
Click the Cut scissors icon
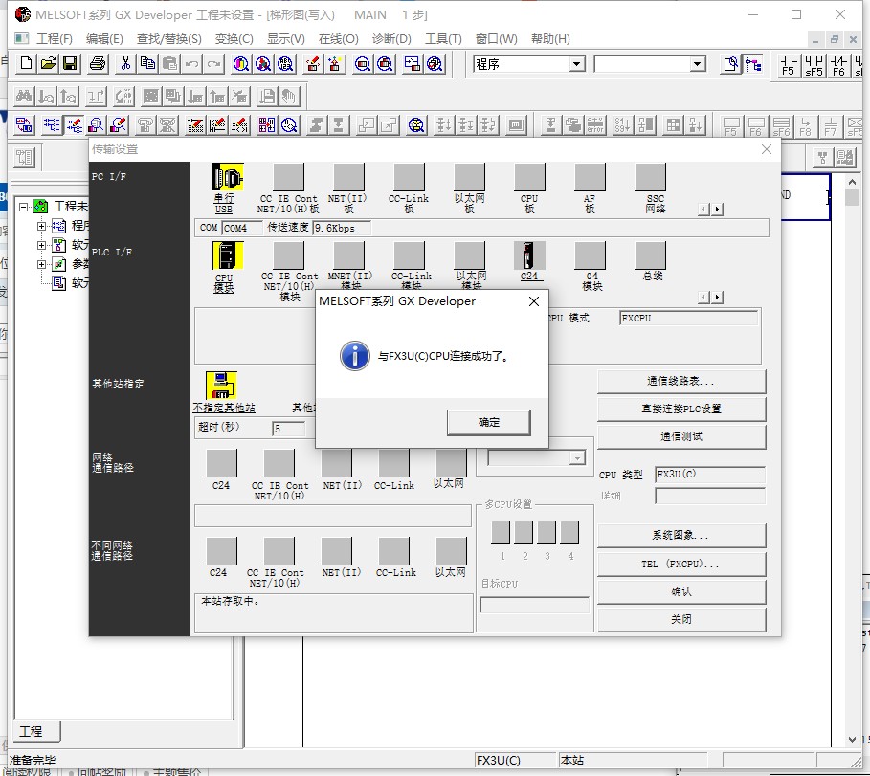tap(125, 64)
